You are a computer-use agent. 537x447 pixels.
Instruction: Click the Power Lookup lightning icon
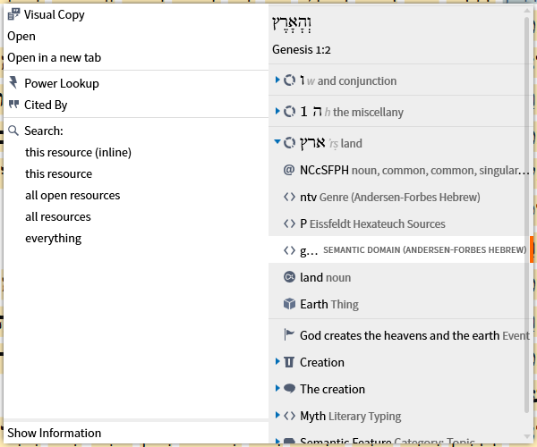click(13, 82)
